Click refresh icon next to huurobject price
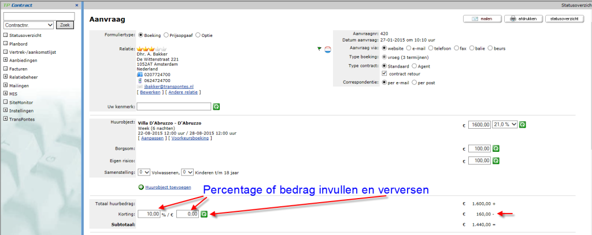 [x=522, y=124]
